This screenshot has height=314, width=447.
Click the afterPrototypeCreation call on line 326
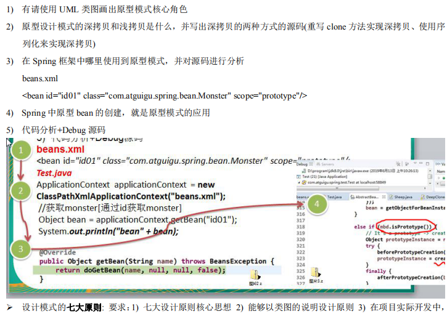tap(411, 277)
